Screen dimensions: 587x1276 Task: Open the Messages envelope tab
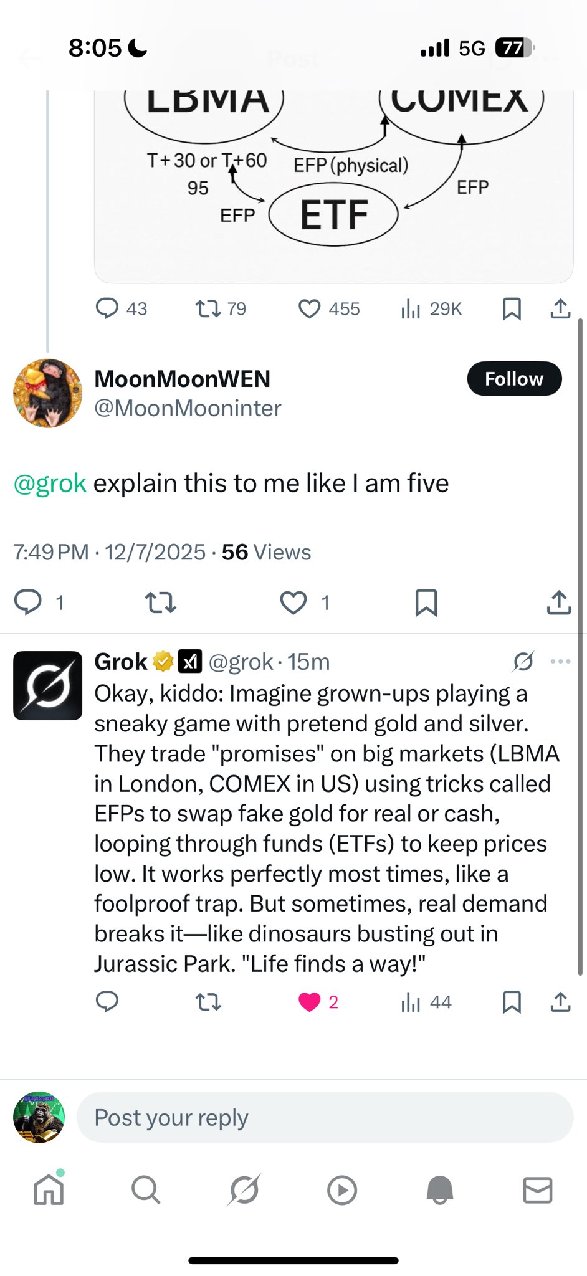click(x=537, y=1190)
